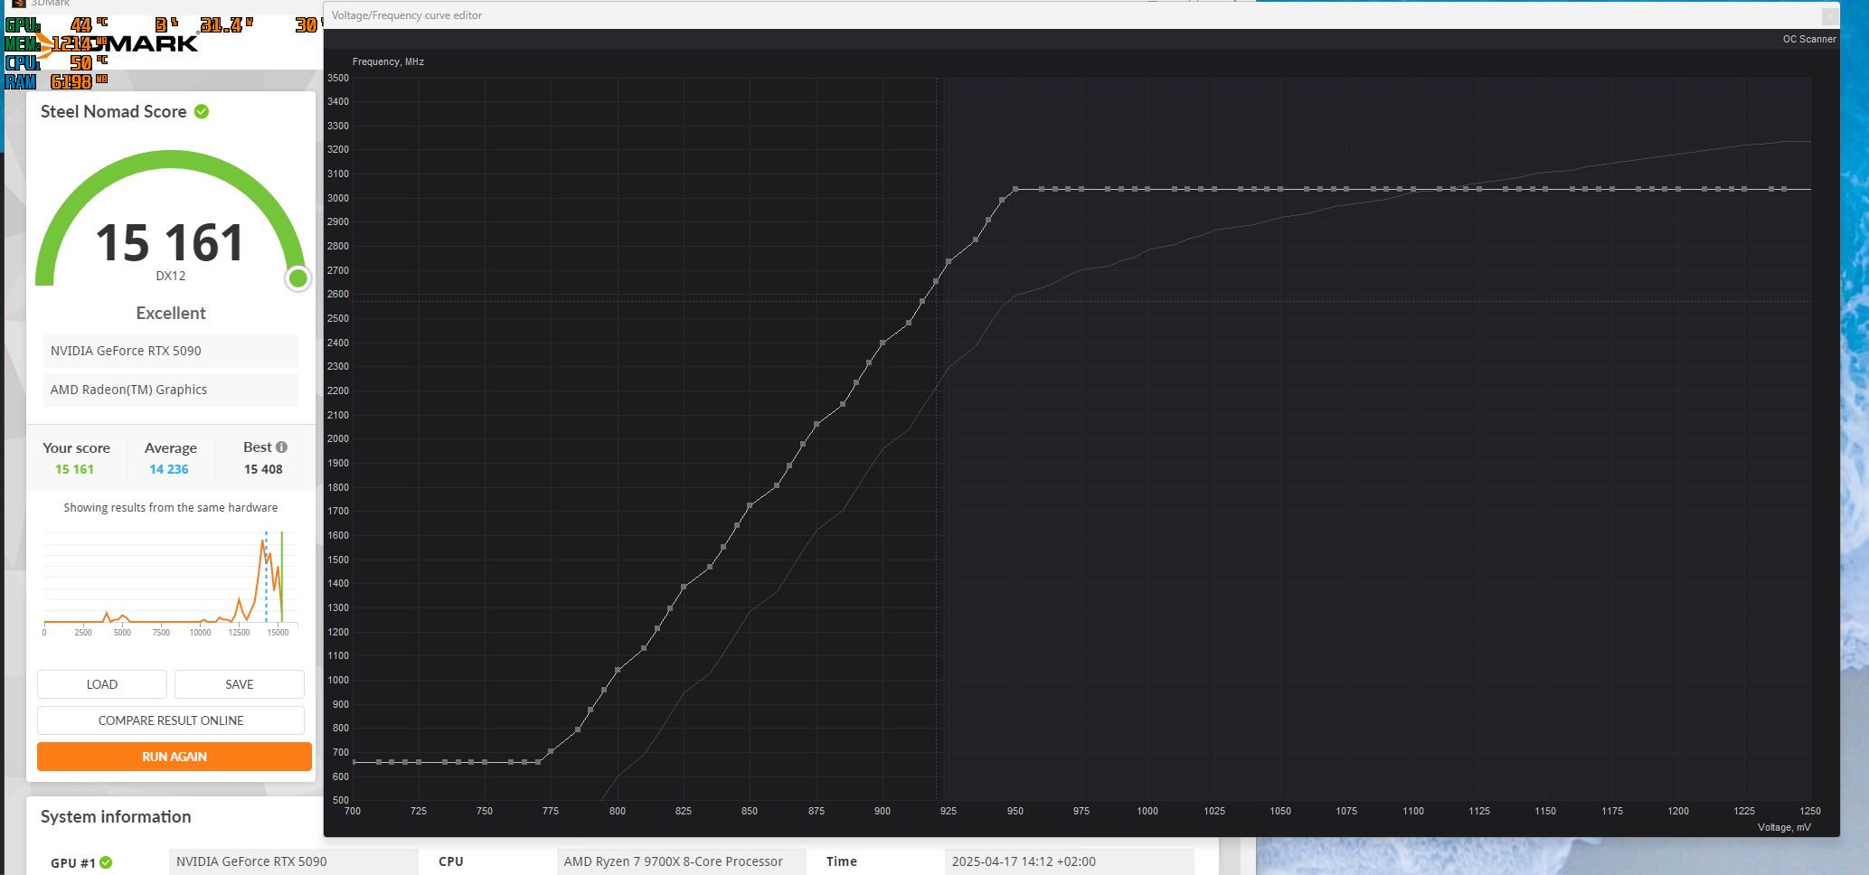Click the Average score value 14 236

[169, 469]
